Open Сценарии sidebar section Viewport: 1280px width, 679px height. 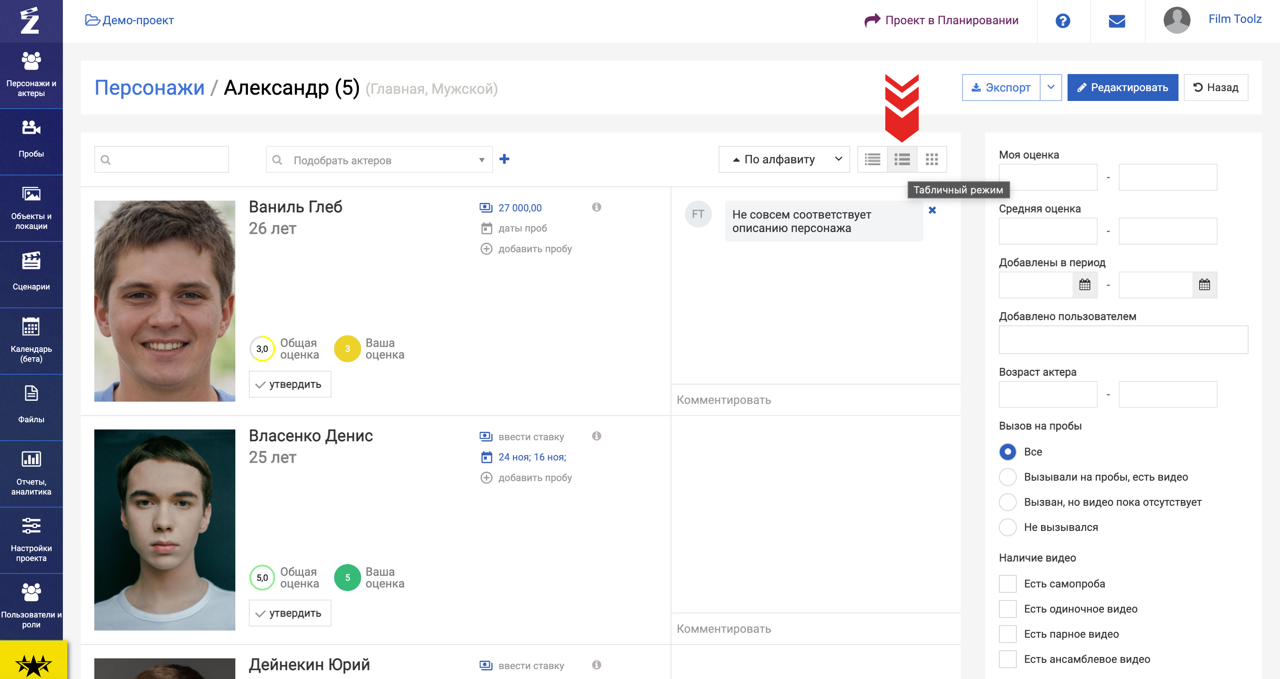31,275
